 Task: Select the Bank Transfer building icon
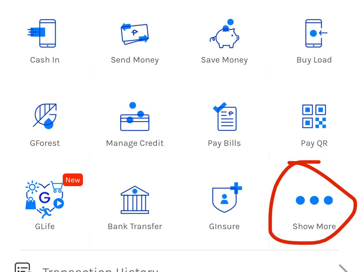135,199
